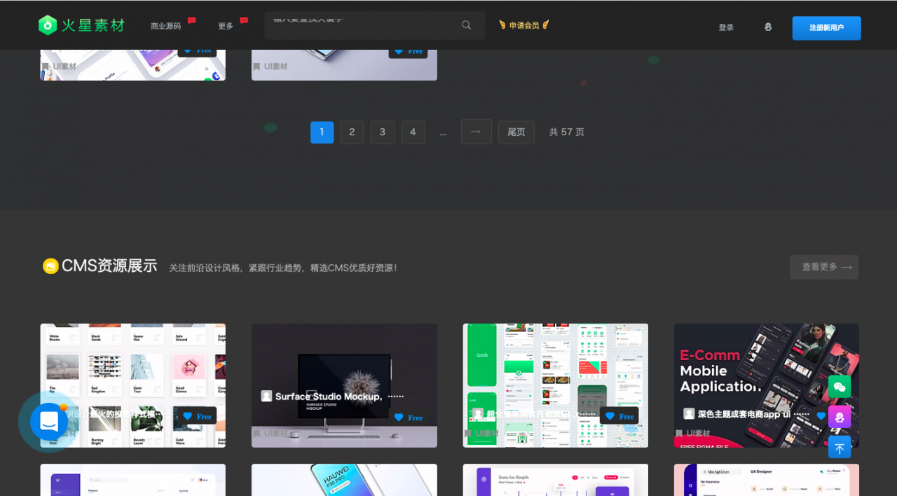Select the 申请会员 menu item

click(524, 23)
